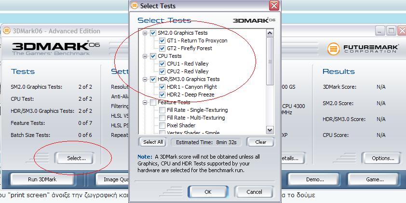Image resolution: width=406 pixels, height=203 pixels.
Task: Collapse the SM2.0 Graphics Tests node
Action: (x=145, y=33)
